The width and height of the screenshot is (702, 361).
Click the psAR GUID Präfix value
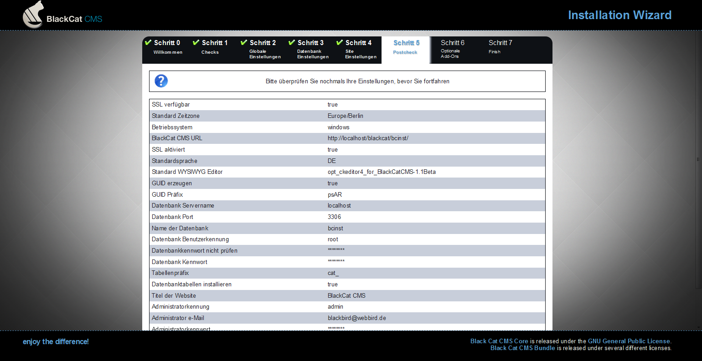[335, 195]
